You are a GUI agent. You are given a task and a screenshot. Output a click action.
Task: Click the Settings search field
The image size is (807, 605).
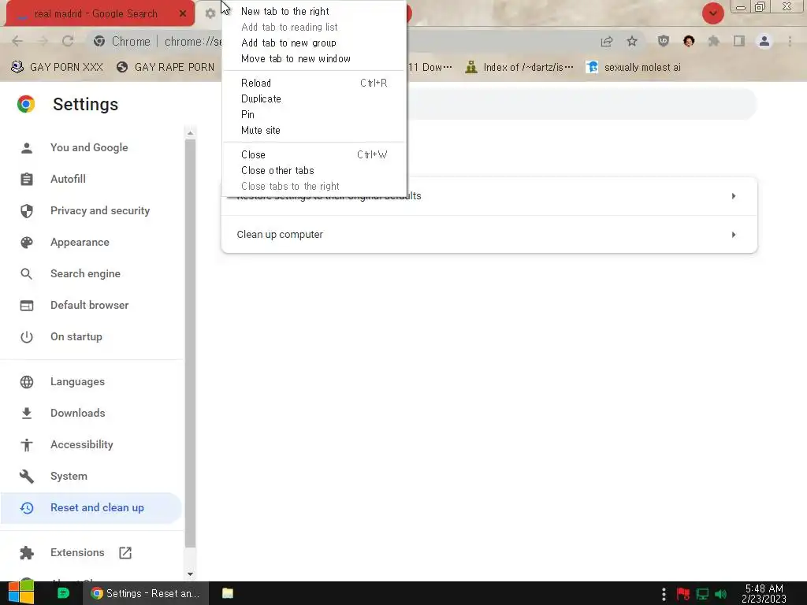tap(582, 104)
